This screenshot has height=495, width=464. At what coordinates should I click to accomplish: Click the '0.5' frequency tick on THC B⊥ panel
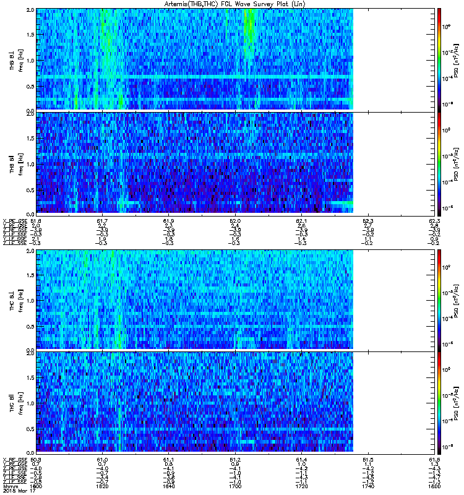(30, 327)
